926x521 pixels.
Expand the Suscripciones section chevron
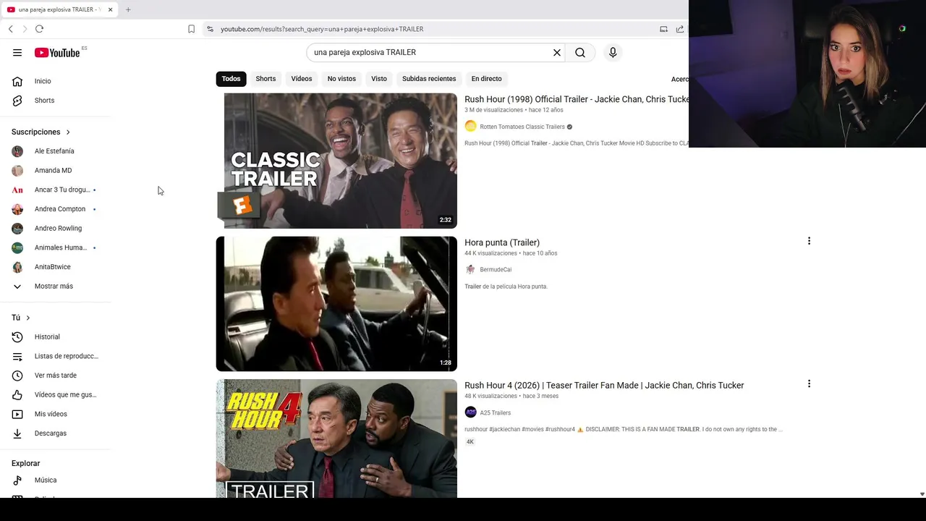click(68, 132)
